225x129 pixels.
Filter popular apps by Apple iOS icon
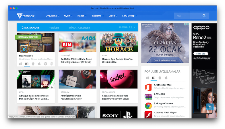click(x=166, y=78)
